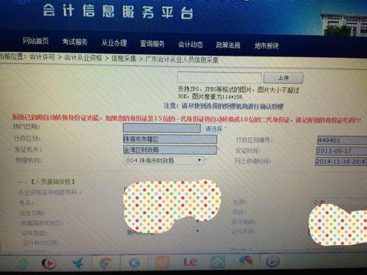Launch the red-black media player taskbar icon

point(48,263)
